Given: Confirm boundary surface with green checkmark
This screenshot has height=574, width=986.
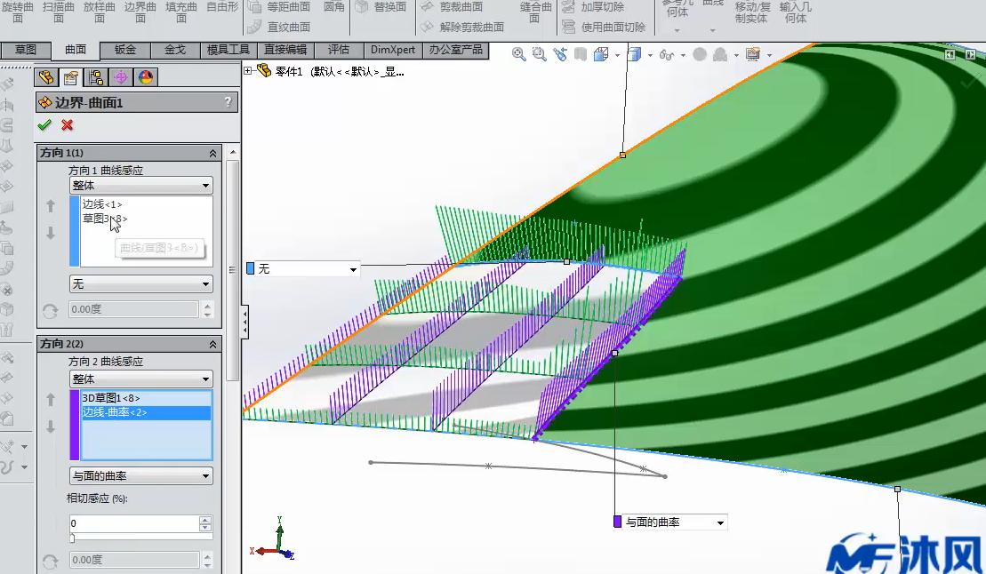Looking at the screenshot, I should point(44,125).
